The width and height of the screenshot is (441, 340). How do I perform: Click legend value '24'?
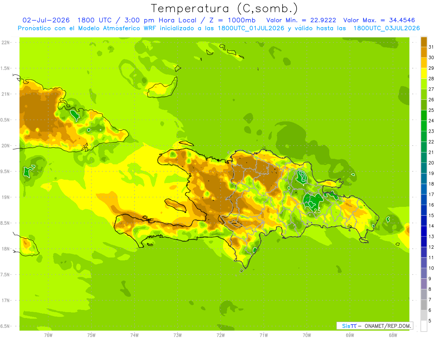pos(431,121)
